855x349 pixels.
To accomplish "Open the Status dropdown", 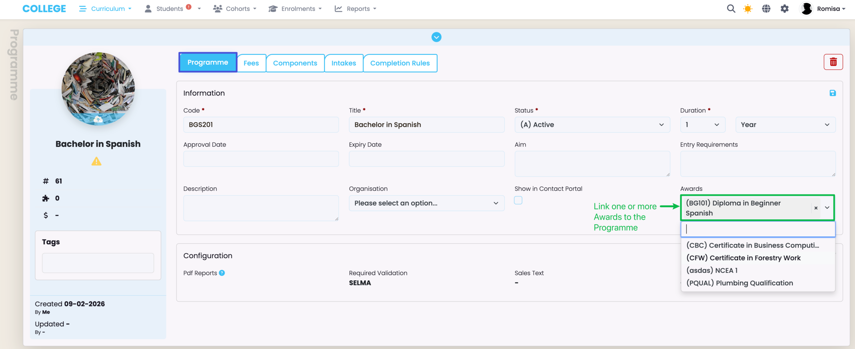I will 592,125.
